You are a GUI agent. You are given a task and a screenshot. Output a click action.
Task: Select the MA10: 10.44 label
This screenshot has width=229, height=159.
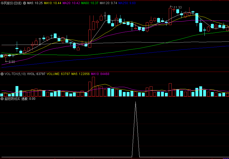tap(52, 3)
